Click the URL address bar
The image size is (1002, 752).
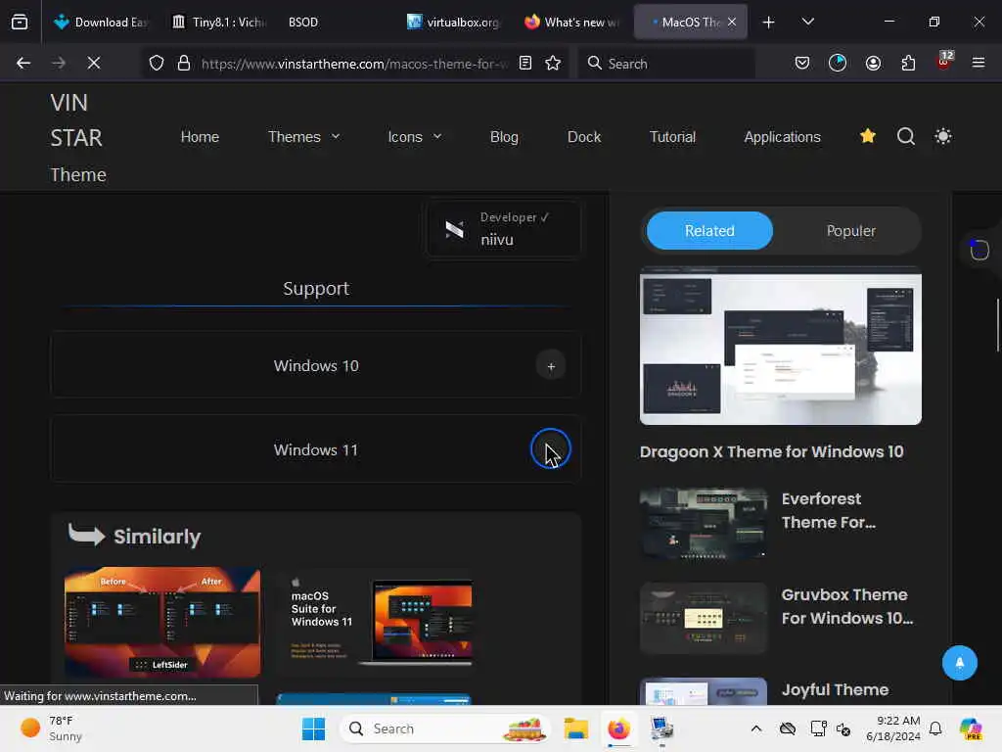tap(354, 64)
